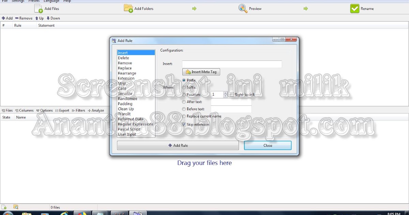Open the Presets menu
Viewport: 409px width, 215px height.
click(34, 1)
